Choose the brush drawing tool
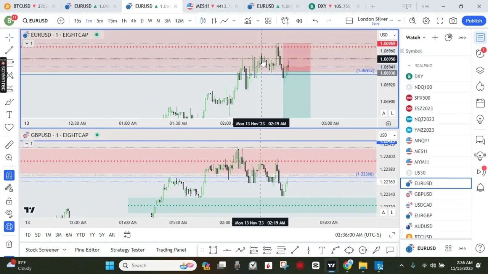The width and height of the screenshot is (488, 274). click(9, 102)
